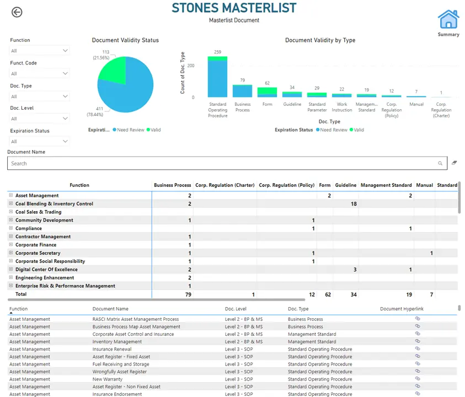Expand the Engineering Enhancement row

[11, 277]
